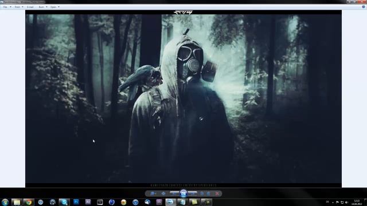Click the network tray icon
Image resolution: width=367 pixels, height=206 pixels.
click(x=342, y=202)
